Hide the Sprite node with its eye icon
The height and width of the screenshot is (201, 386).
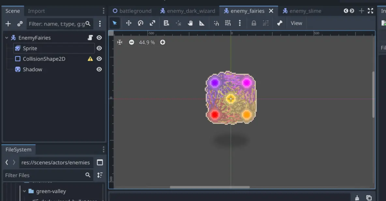99,48
